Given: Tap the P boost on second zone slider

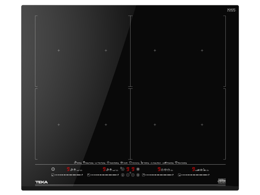Looking at the screenshot, I should coord(118,175).
